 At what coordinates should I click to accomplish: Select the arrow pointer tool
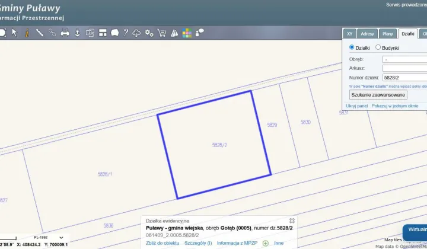[x=14, y=33]
